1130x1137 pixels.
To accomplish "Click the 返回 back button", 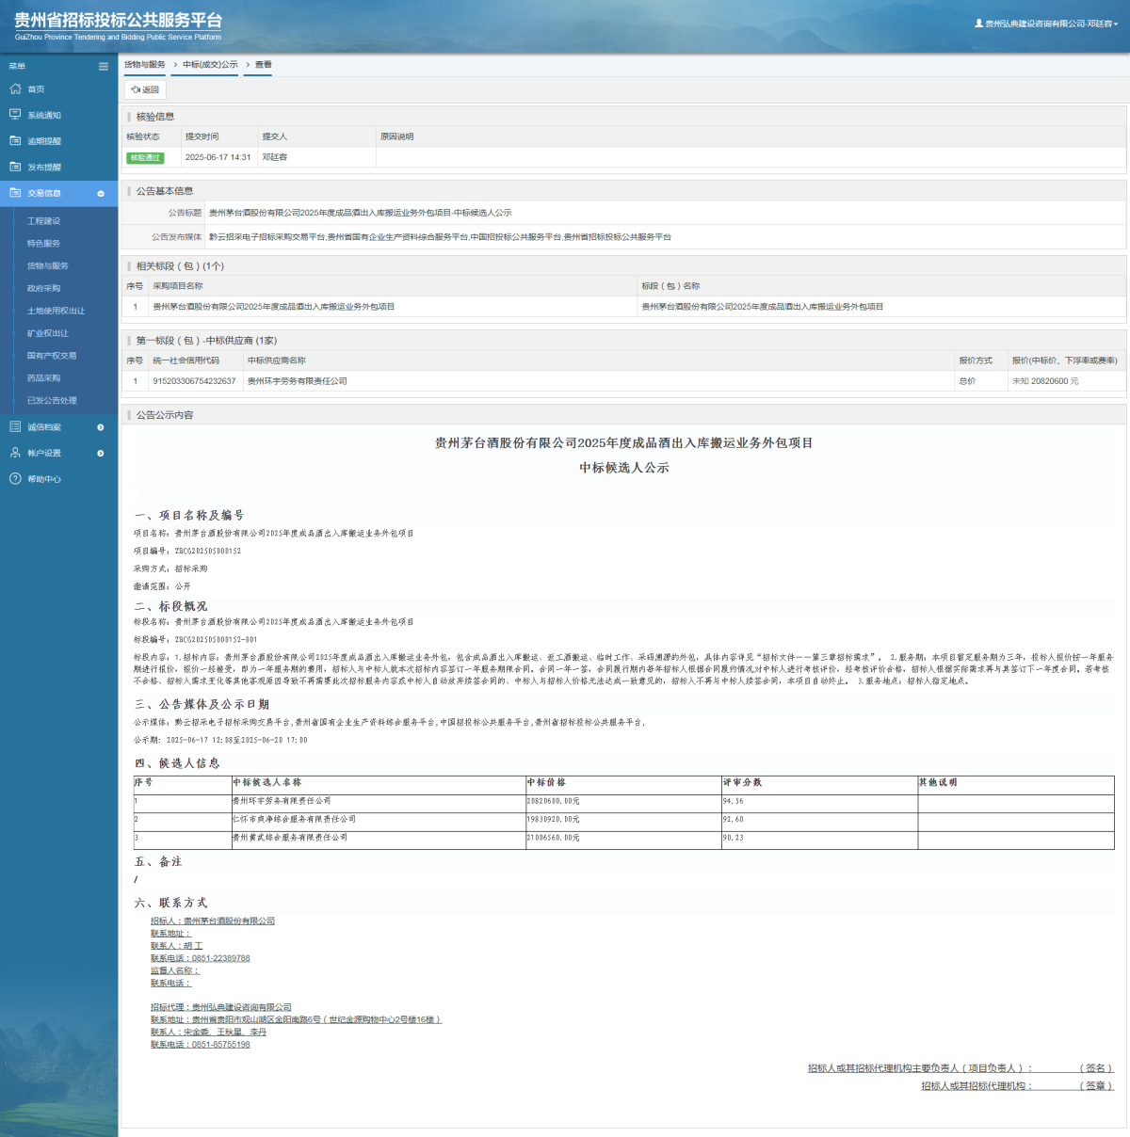I will coord(145,89).
